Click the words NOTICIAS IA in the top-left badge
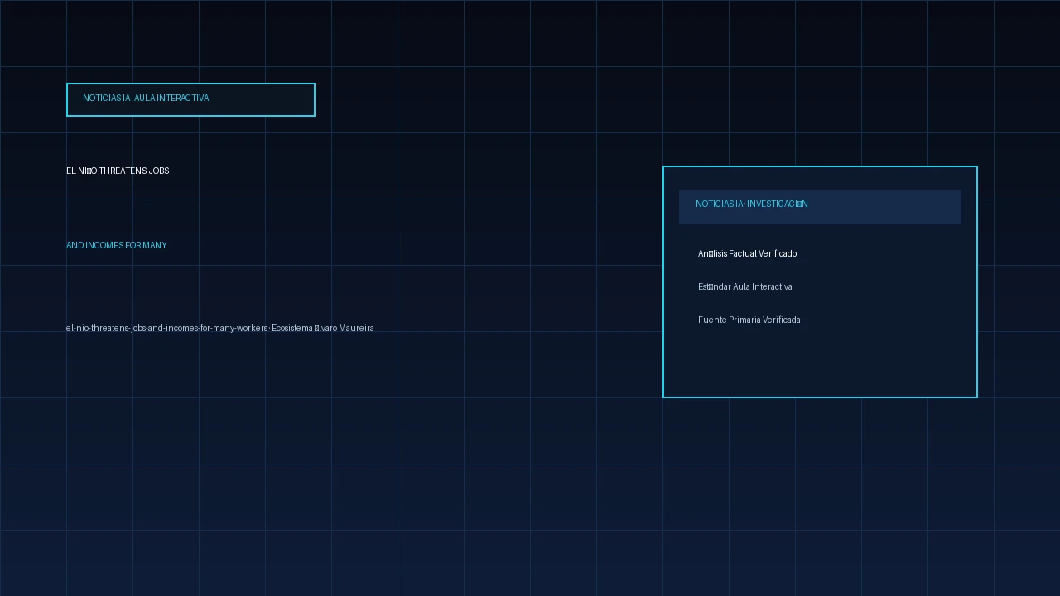This screenshot has height=596, width=1060. click(107, 98)
